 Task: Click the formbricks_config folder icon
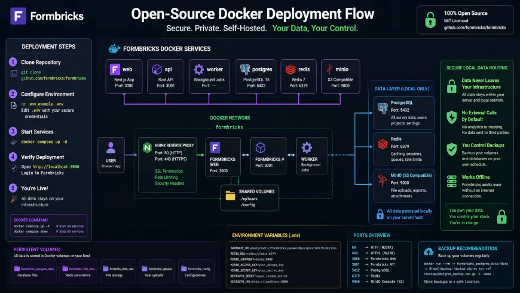click(183, 268)
